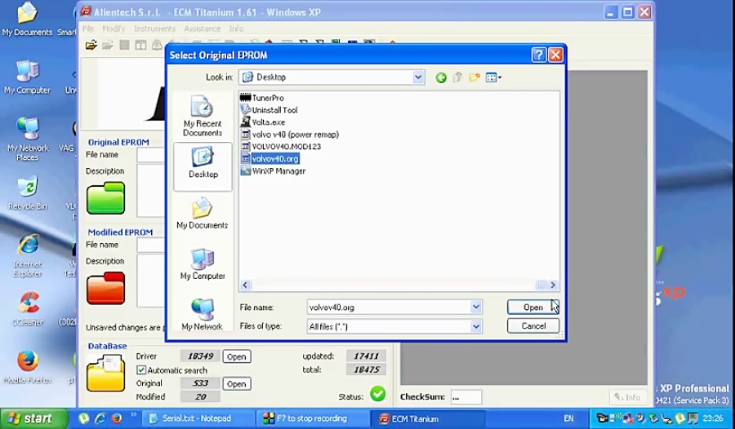735x429 pixels.
Task: Click the Cancel button in dialog
Action: click(533, 326)
